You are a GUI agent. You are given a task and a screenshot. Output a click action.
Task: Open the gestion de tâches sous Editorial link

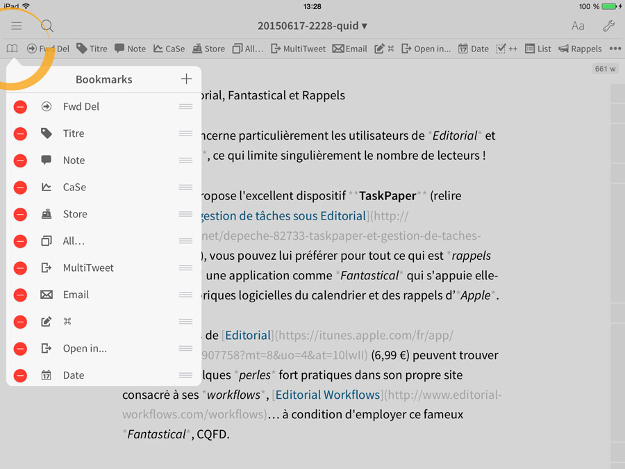[283, 216]
